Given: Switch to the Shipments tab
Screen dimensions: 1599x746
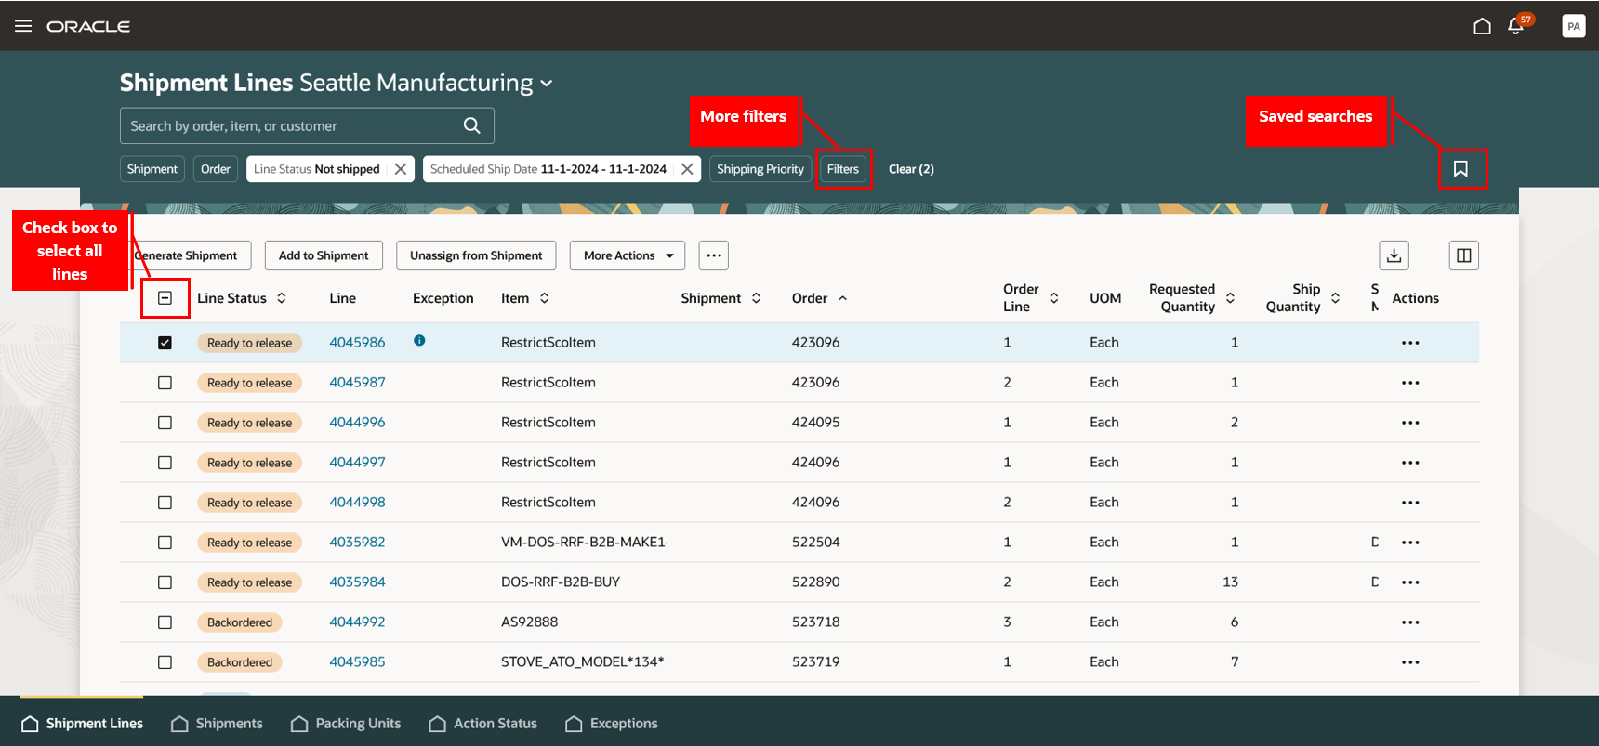Looking at the screenshot, I should 218,724.
